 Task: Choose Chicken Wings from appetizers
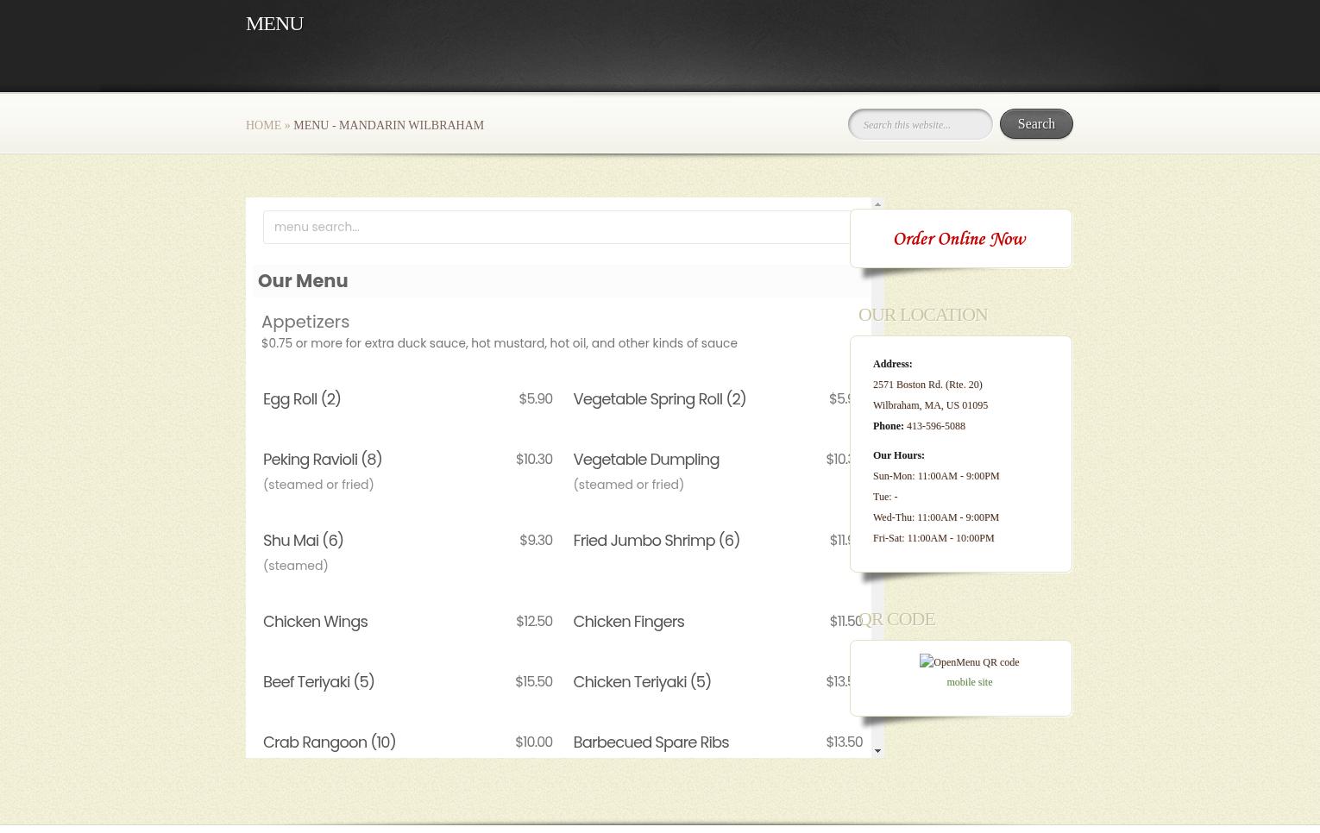pos(315,622)
